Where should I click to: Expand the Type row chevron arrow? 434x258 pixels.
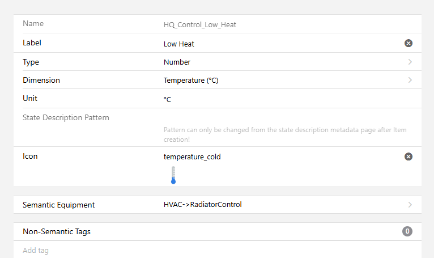(x=410, y=62)
